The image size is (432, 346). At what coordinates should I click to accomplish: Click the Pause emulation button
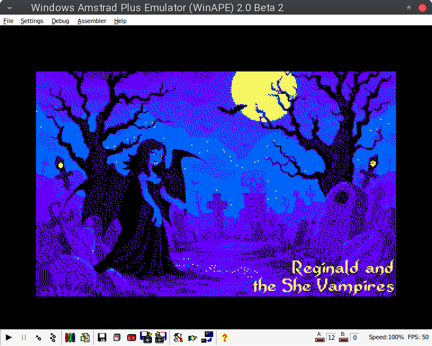coord(24,338)
